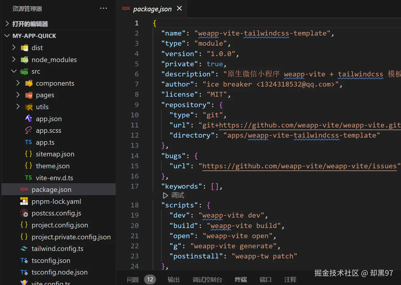
Task: Open pnpm-lock.yaml file
Action: [56, 201]
